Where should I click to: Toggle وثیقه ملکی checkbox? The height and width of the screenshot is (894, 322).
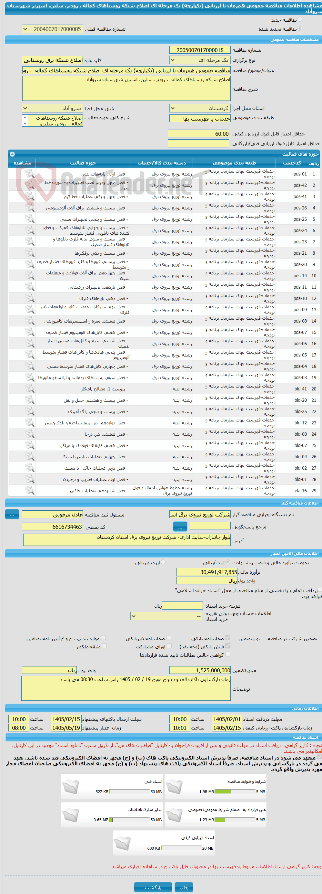(x=104, y=646)
